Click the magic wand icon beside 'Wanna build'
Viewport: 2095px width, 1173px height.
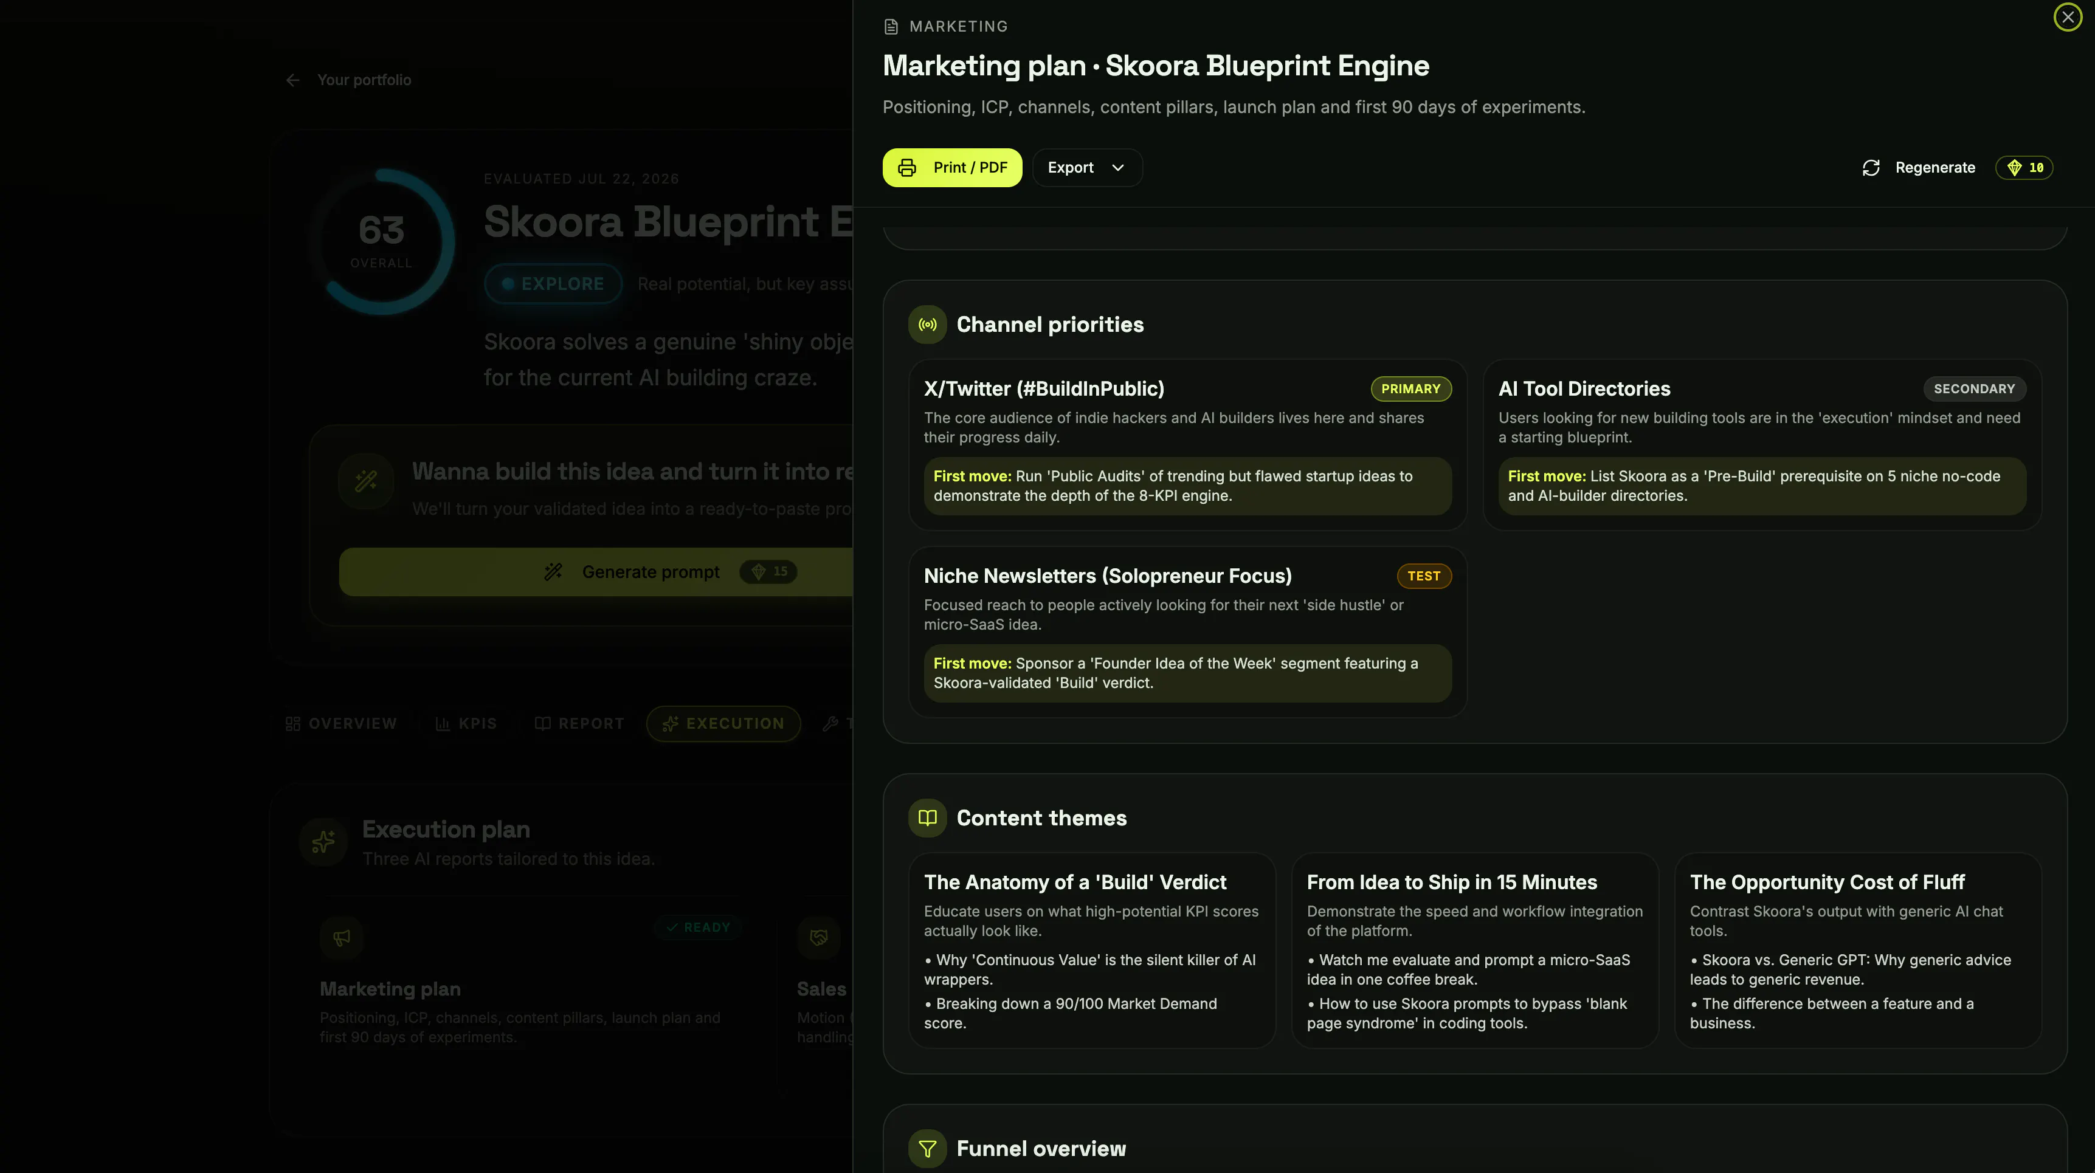tap(366, 481)
